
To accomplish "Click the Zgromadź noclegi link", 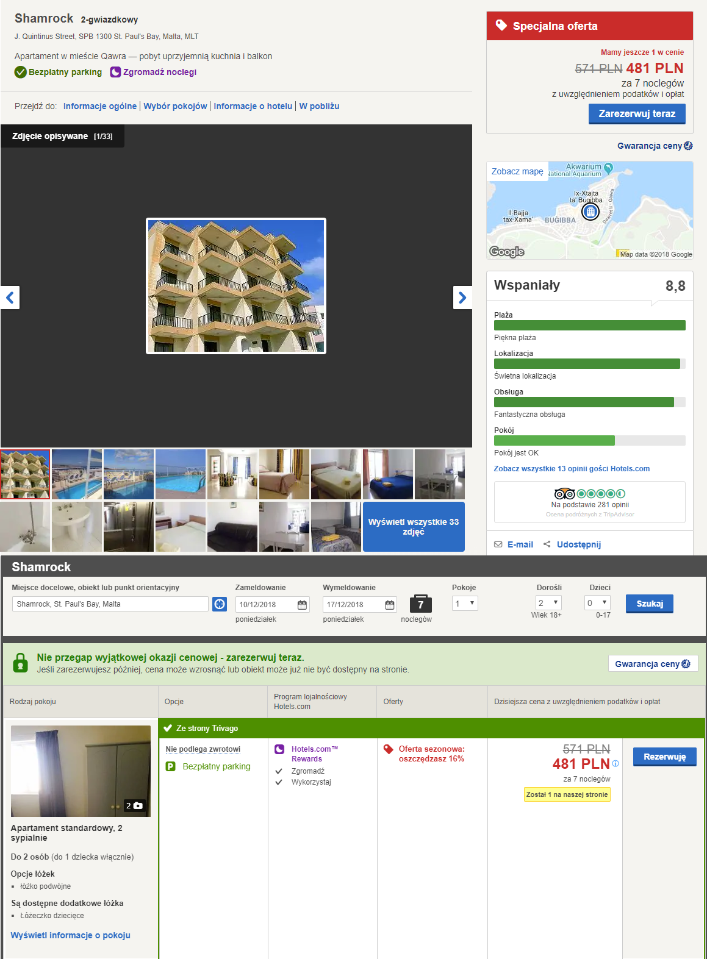I will (160, 72).
